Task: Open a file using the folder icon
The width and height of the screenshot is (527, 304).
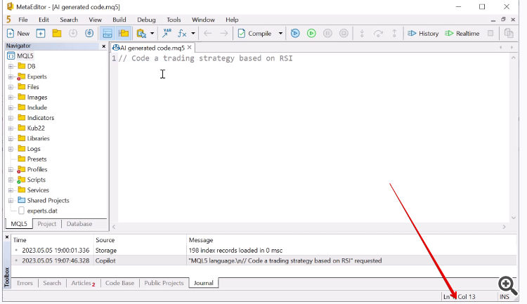Action: (57, 33)
